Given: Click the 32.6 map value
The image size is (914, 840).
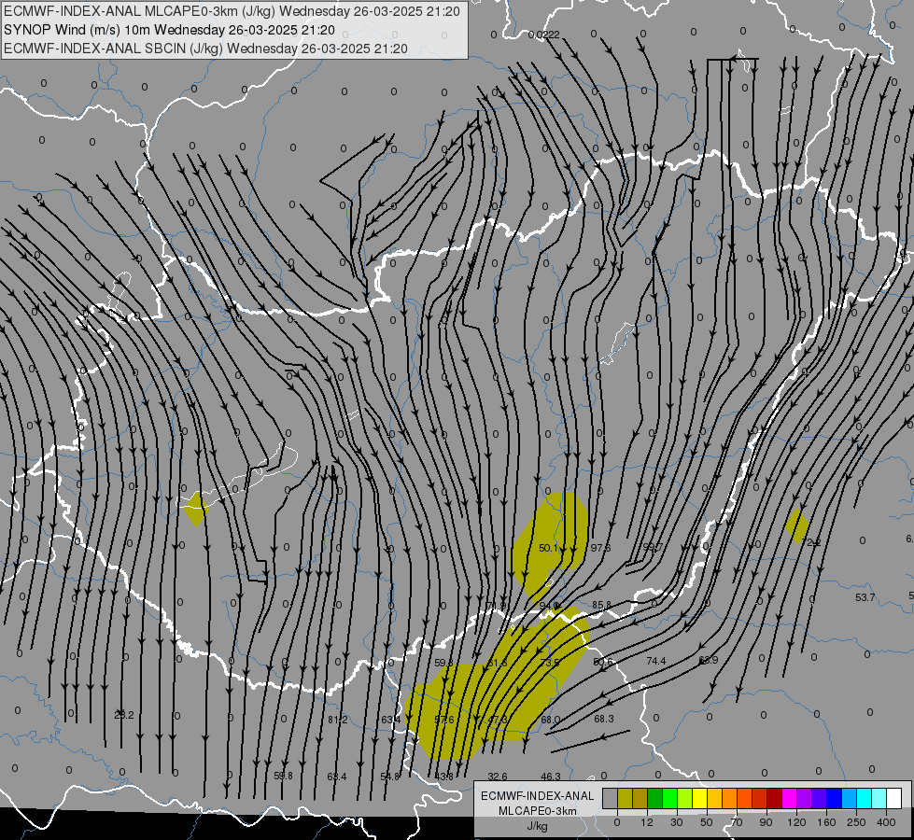Looking at the screenshot, I should coord(498,777).
